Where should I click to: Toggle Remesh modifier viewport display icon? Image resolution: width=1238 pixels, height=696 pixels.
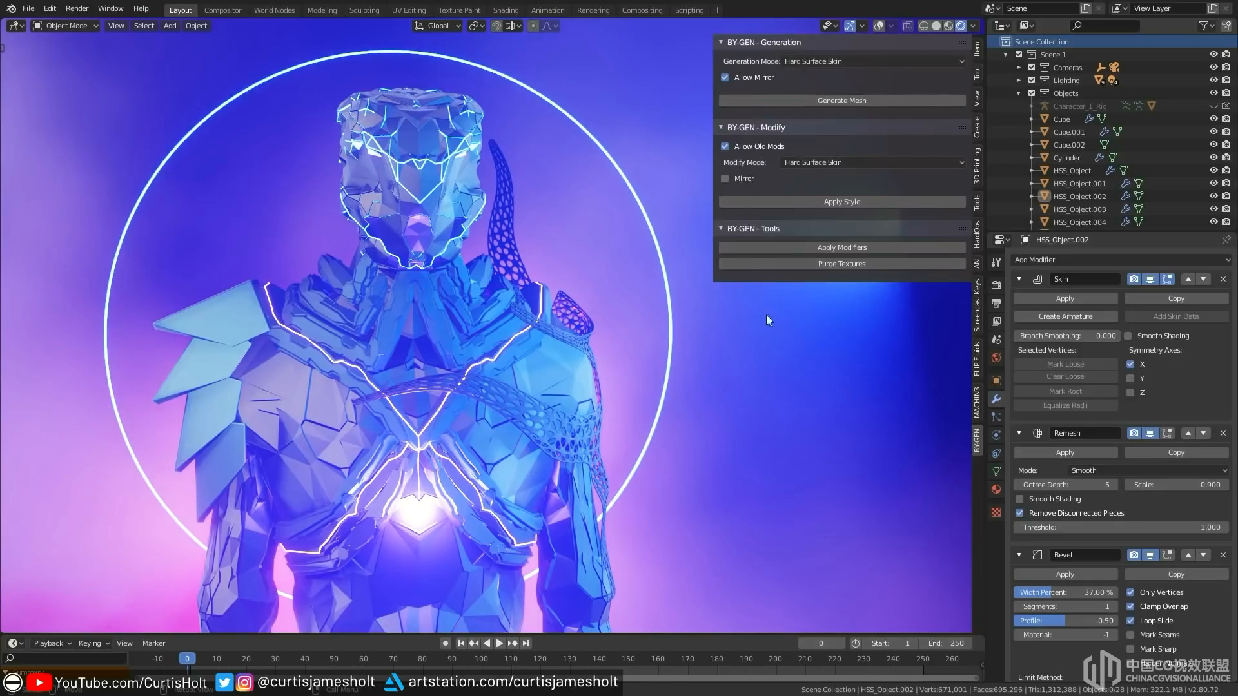pyautogui.click(x=1150, y=433)
